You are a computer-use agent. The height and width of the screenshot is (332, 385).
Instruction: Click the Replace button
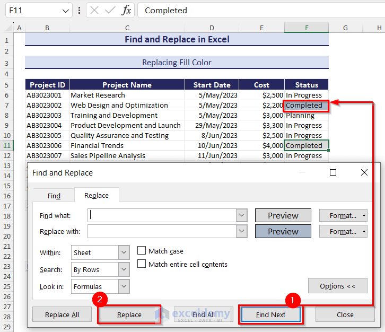(x=129, y=314)
